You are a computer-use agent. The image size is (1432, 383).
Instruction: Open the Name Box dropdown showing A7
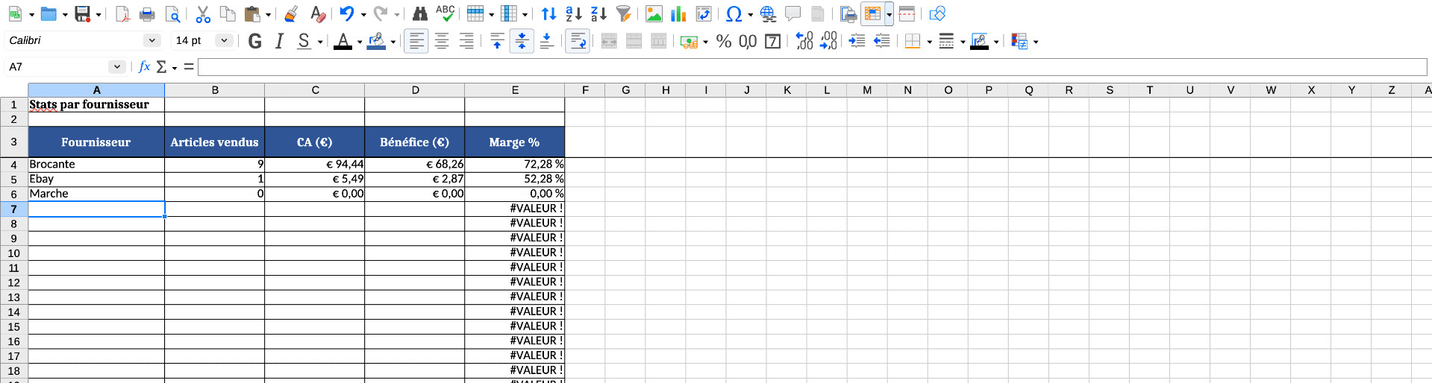point(116,67)
